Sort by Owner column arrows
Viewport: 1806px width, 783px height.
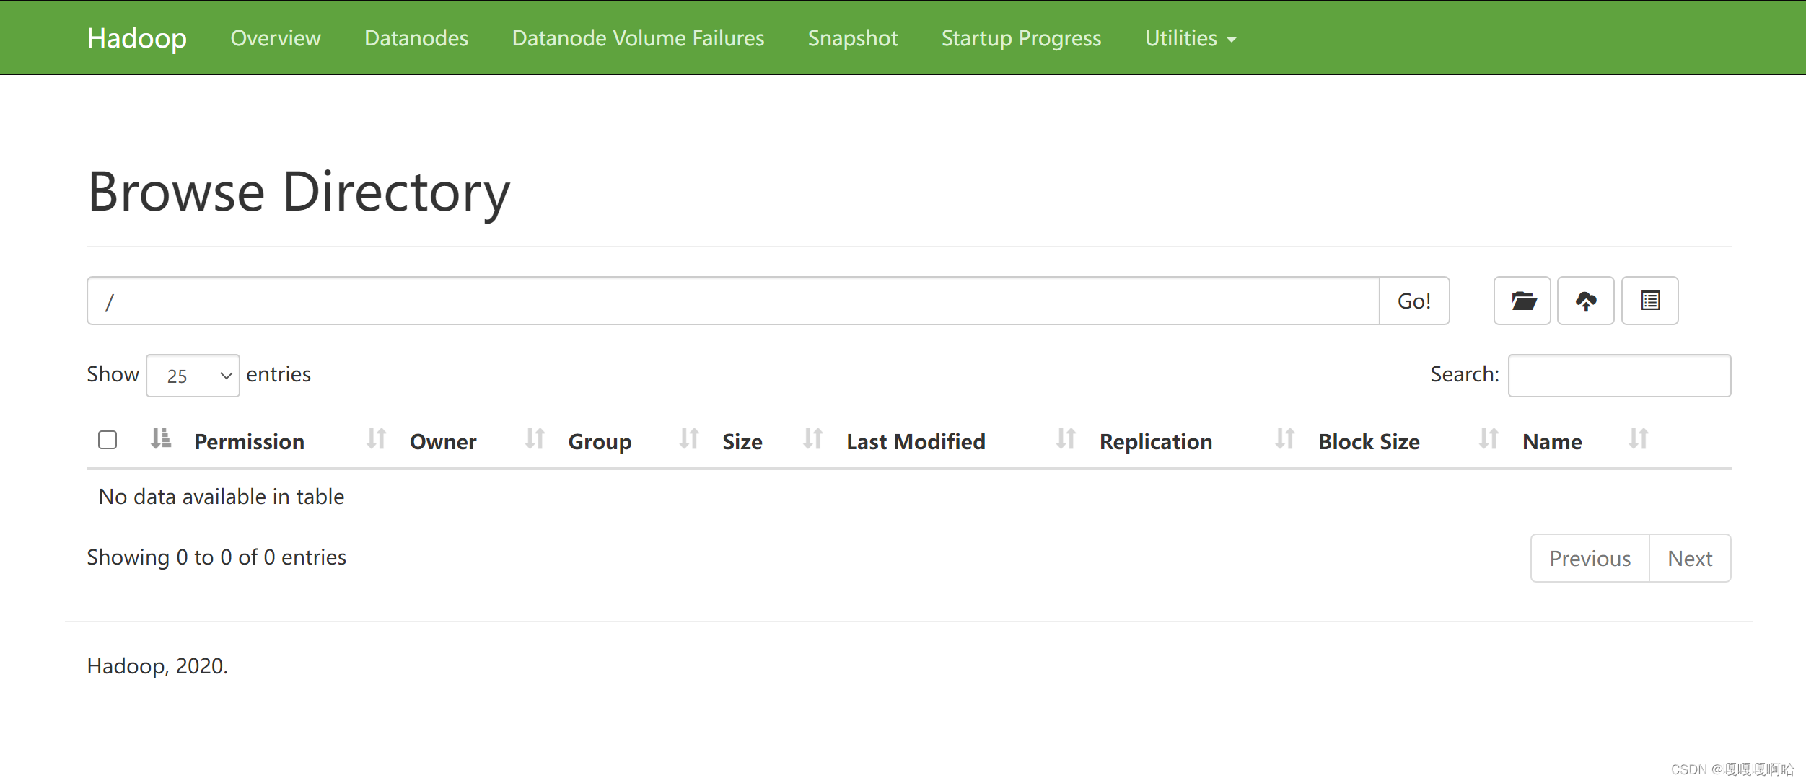click(535, 439)
